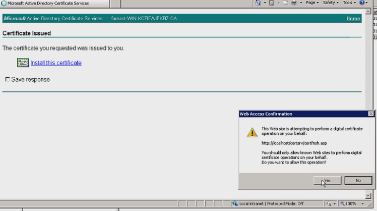Click the page scrollbar down arrow
The image size is (377, 211).
coord(368,195)
